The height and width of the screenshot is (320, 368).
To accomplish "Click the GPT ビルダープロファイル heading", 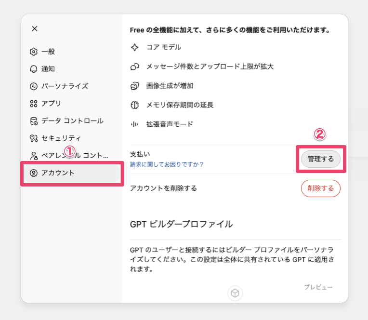I will (182, 224).
